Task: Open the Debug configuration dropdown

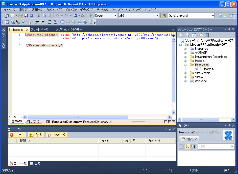Action: [x=115, y=16]
